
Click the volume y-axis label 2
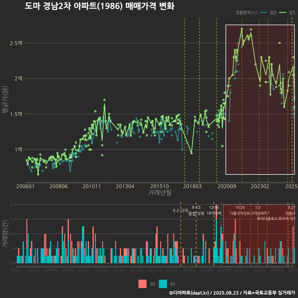(11, 249)
